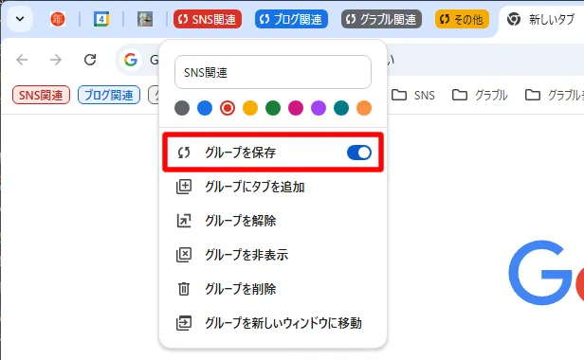The width and height of the screenshot is (584, 360).
Task: Expand the グラブル関連 tab group in tab strip
Action: point(381,19)
